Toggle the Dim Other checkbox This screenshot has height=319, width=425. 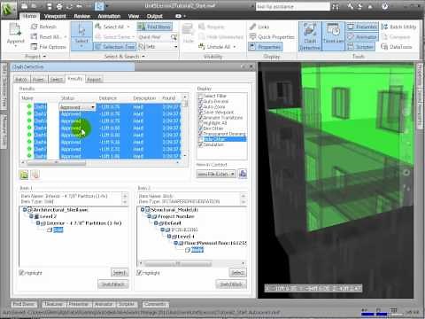click(200, 128)
